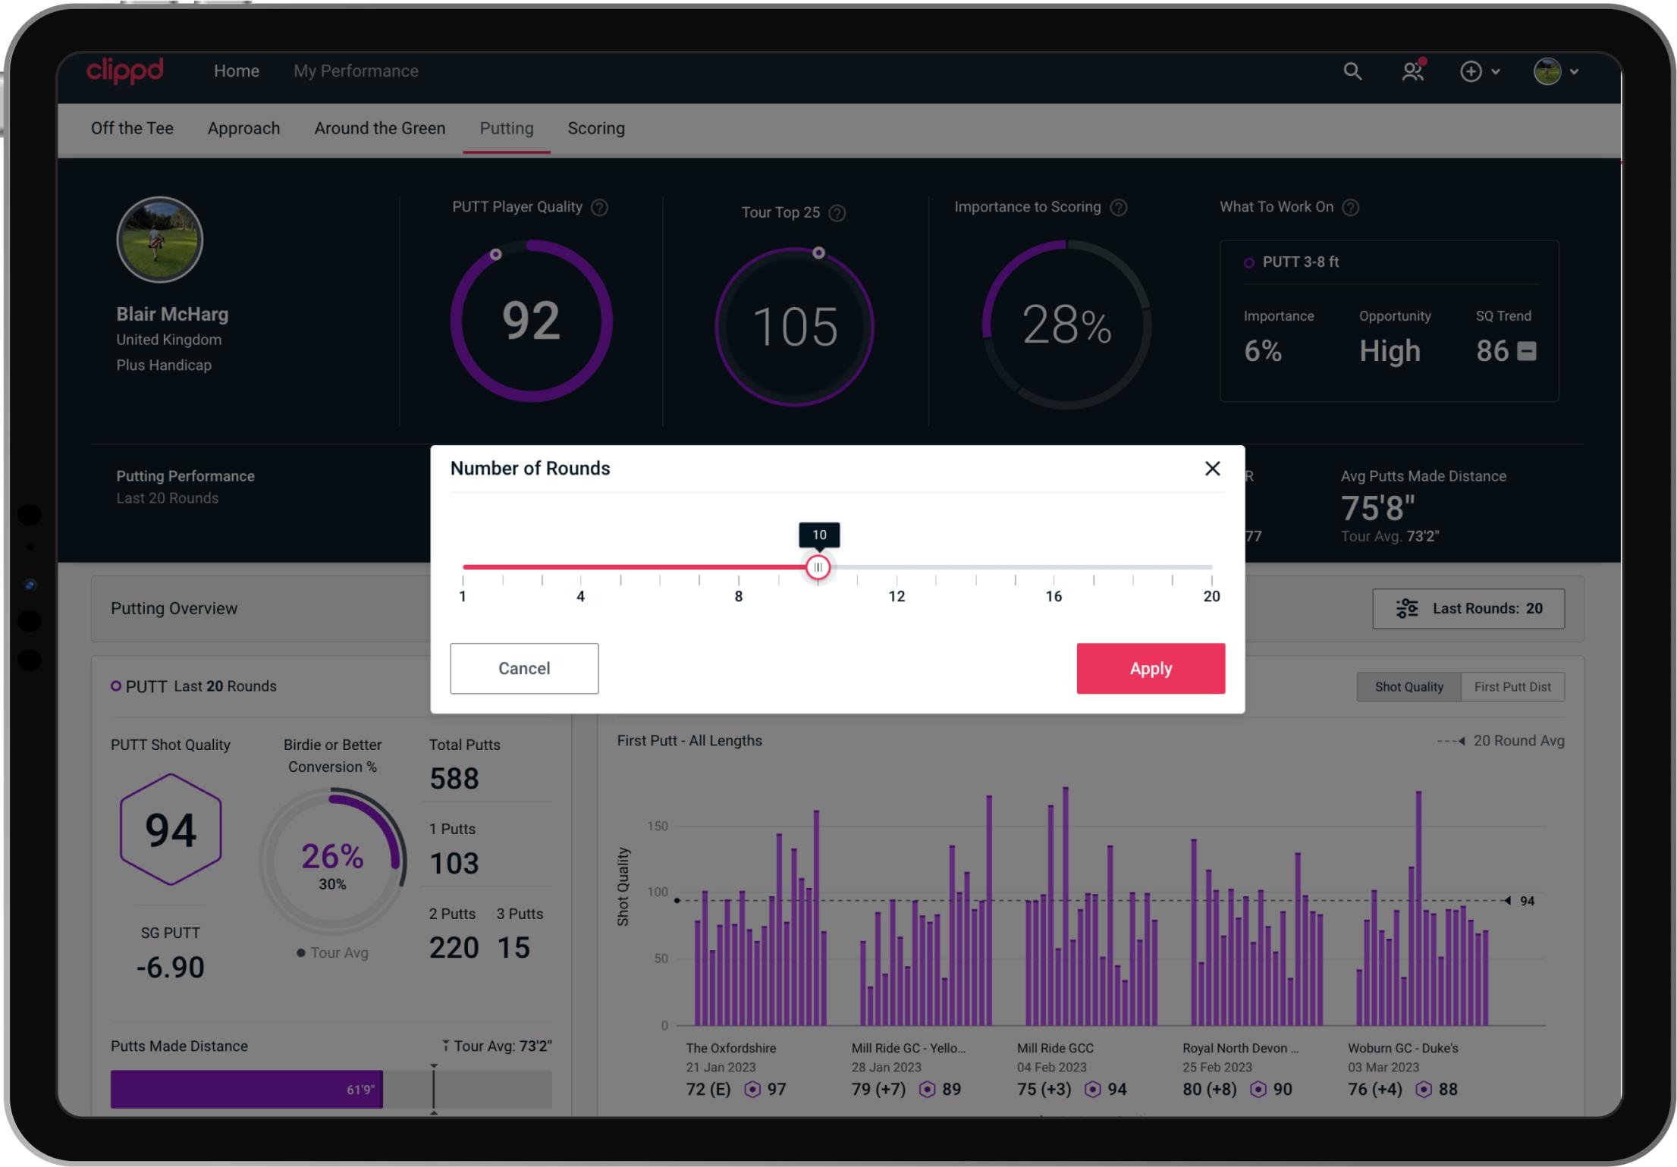
Task: Open the Last Rounds: 20 filter
Action: pyautogui.click(x=1468, y=609)
